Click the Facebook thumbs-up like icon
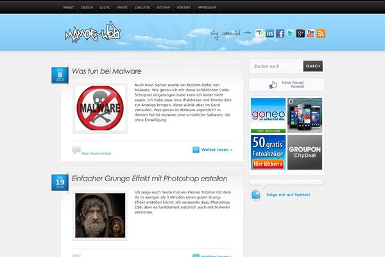This screenshot has width=385, height=257. tap(273, 85)
